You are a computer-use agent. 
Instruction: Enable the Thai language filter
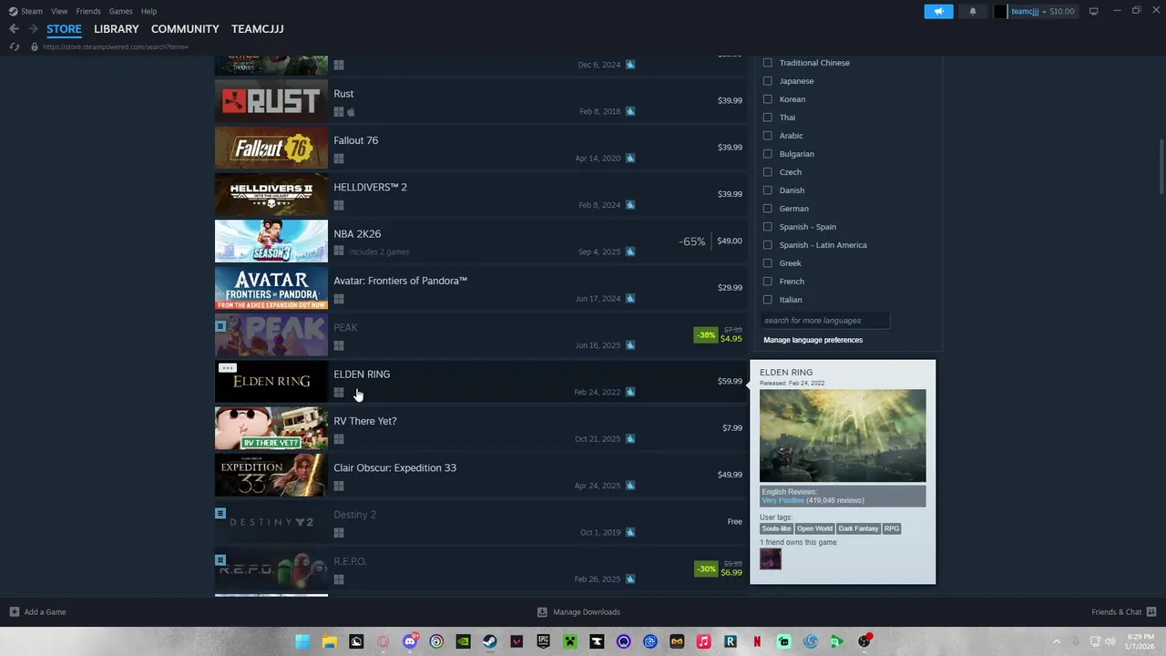[x=767, y=118]
